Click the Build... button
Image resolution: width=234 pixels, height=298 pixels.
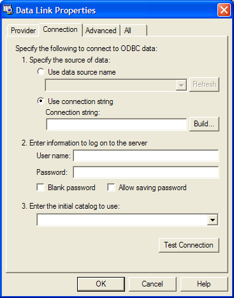point(204,124)
